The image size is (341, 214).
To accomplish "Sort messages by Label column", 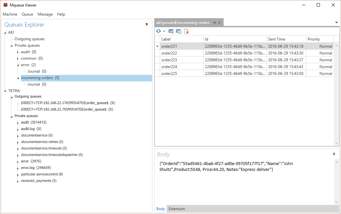I will coord(182,39).
